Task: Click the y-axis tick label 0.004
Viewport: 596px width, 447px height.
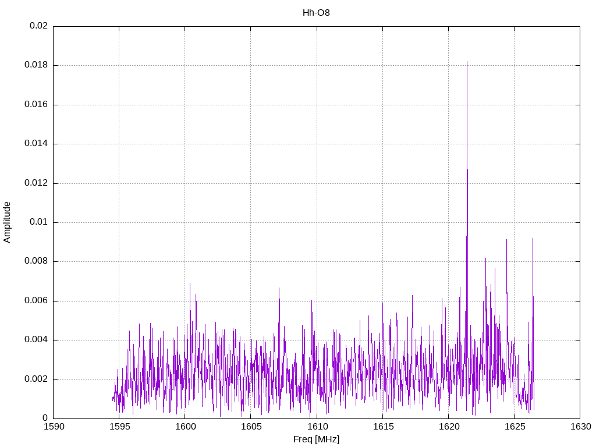Action: coord(36,340)
